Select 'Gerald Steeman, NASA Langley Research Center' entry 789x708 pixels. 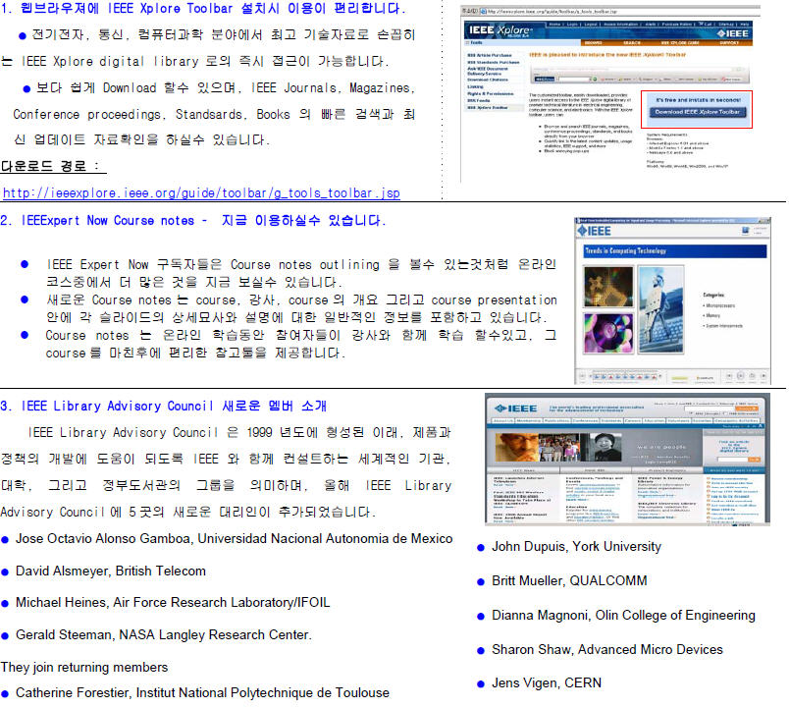(164, 635)
